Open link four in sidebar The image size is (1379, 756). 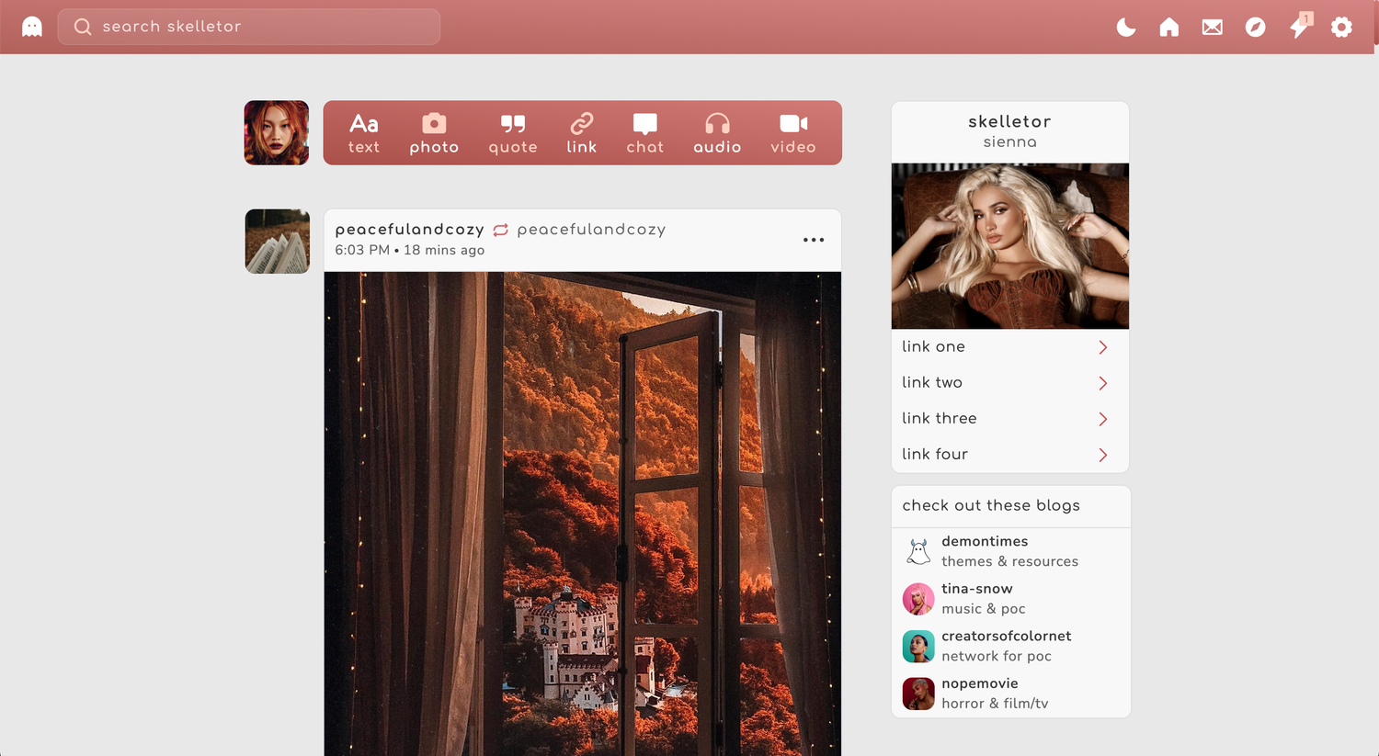point(935,454)
